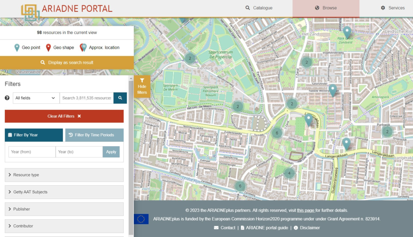Click the map pin in Park Groot Zandveld
The image size is (413, 237).
tap(347, 31)
